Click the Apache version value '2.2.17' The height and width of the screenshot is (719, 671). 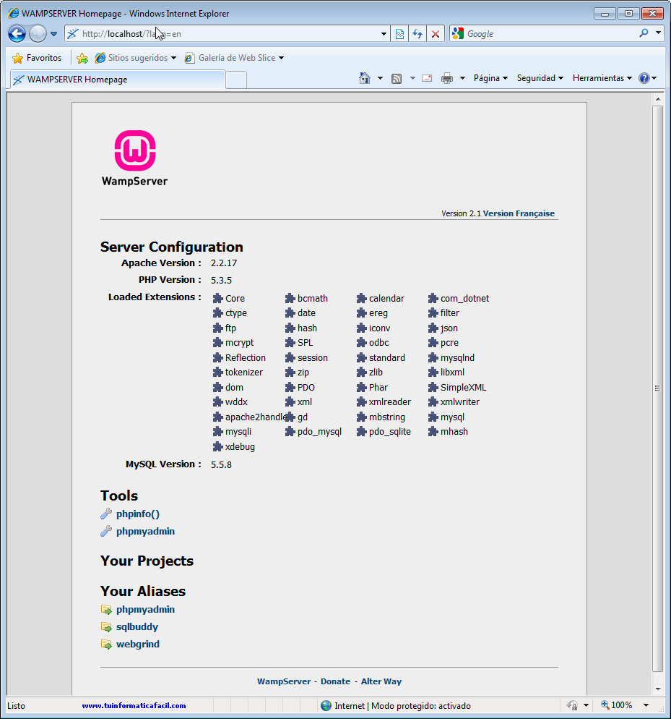(224, 263)
